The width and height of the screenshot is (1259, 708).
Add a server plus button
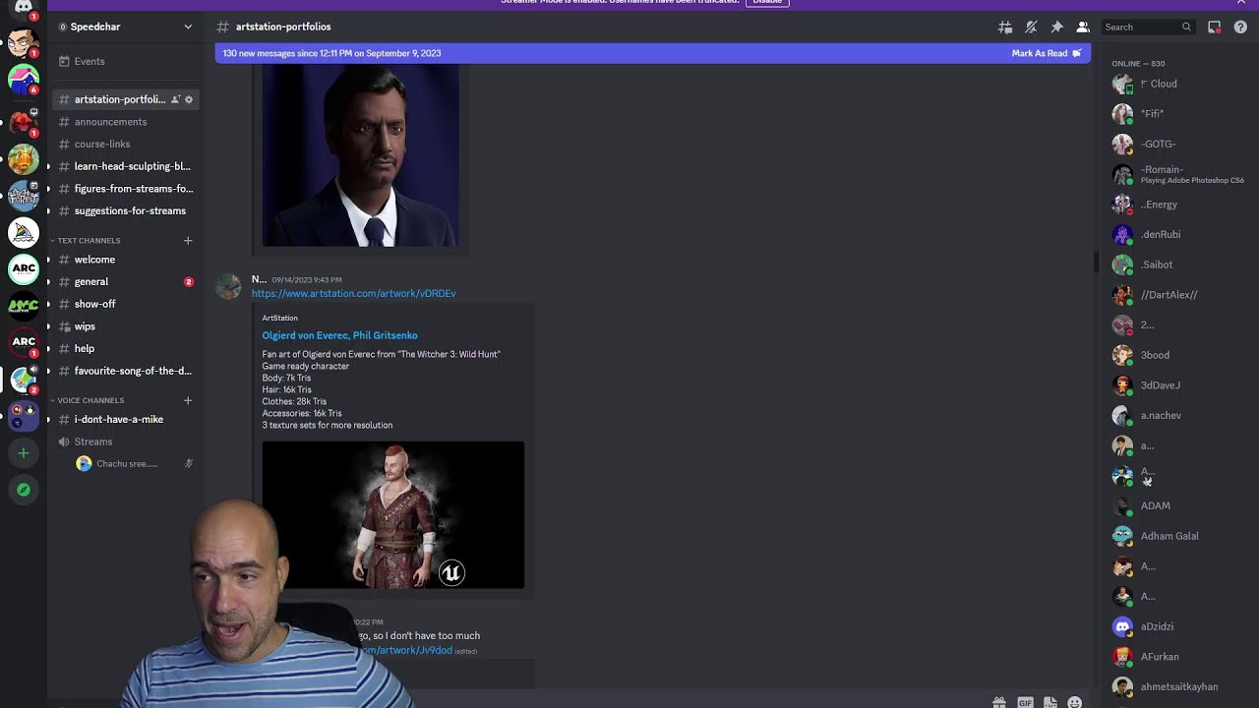click(x=24, y=452)
